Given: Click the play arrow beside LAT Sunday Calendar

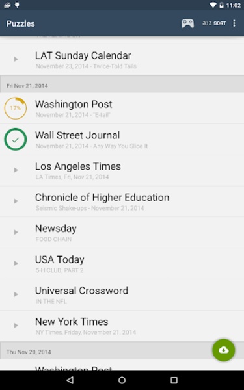Looking at the screenshot, I should (16, 59).
